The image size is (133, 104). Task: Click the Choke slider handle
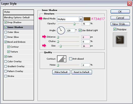click(x=58, y=42)
